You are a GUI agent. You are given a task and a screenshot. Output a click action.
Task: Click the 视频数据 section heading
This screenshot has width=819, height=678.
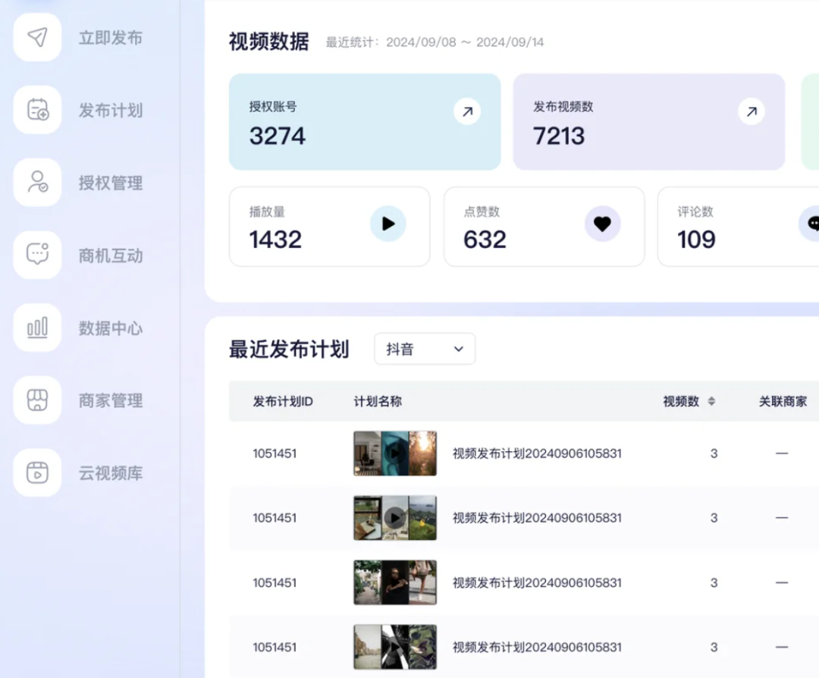(266, 42)
